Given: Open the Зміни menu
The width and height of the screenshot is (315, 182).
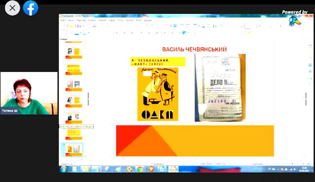Looking at the screenshot, I should 71,20.
